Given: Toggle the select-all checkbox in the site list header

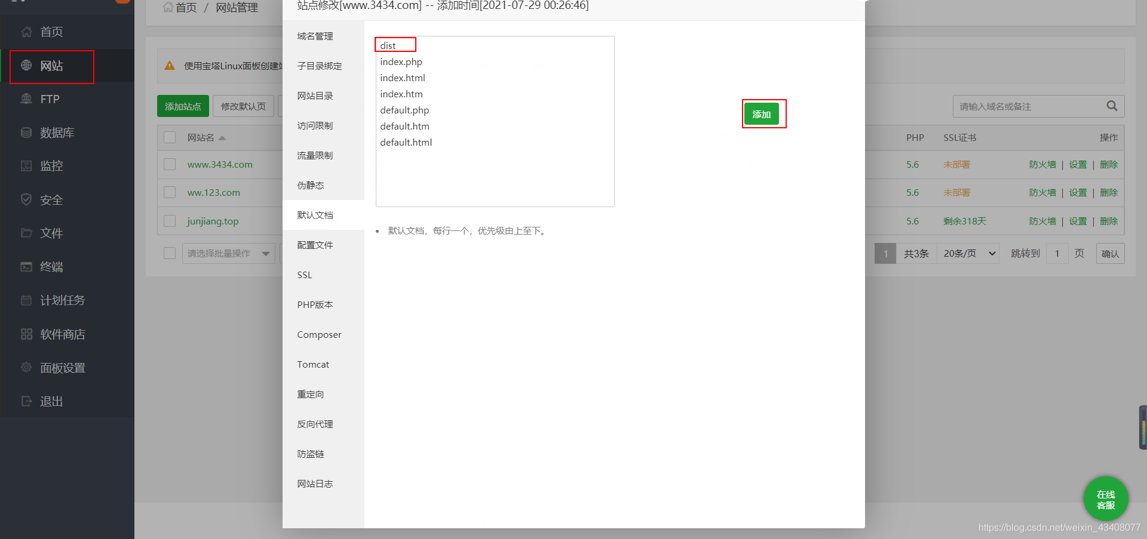Looking at the screenshot, I should 169,137.
